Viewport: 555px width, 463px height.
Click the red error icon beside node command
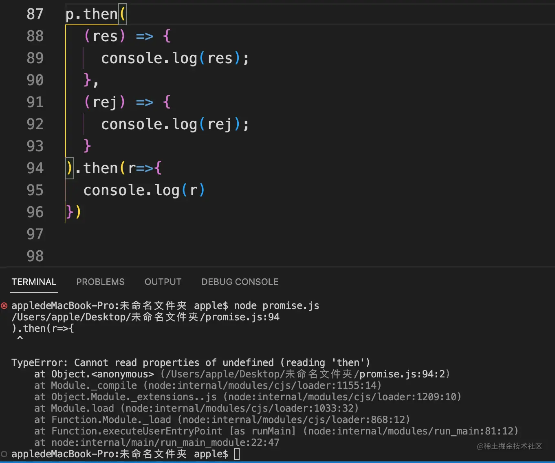(x=4, y=306)
